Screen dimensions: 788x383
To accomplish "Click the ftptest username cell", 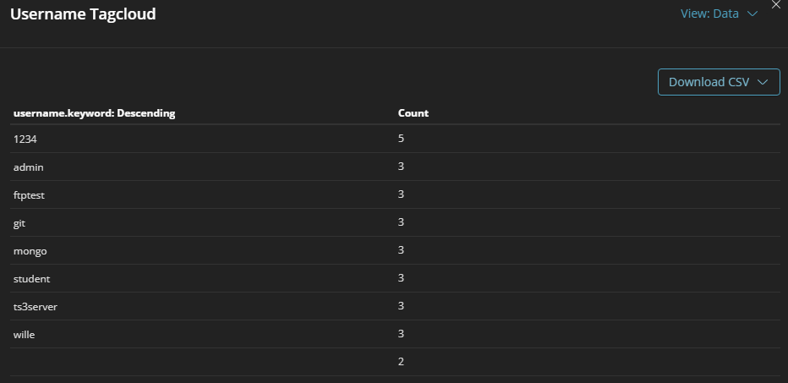I will 29,195.
